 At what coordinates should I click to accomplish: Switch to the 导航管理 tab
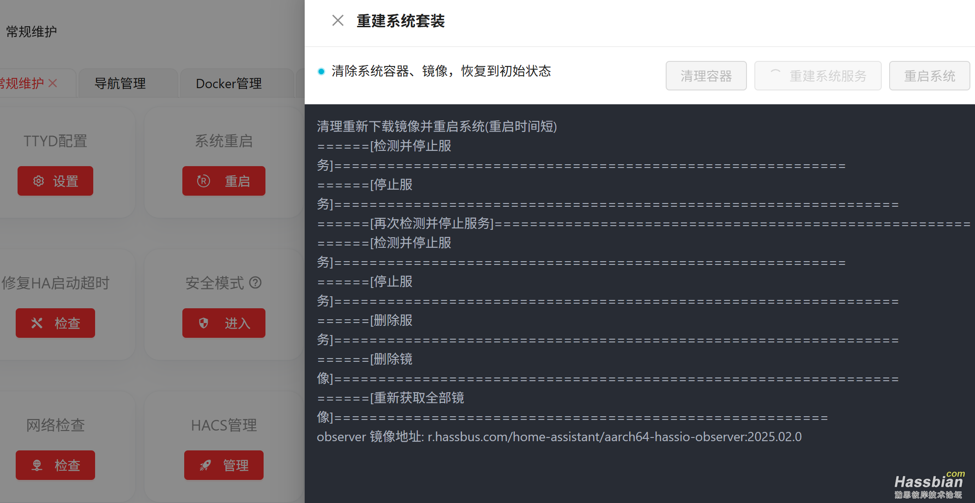pos(120,84)
